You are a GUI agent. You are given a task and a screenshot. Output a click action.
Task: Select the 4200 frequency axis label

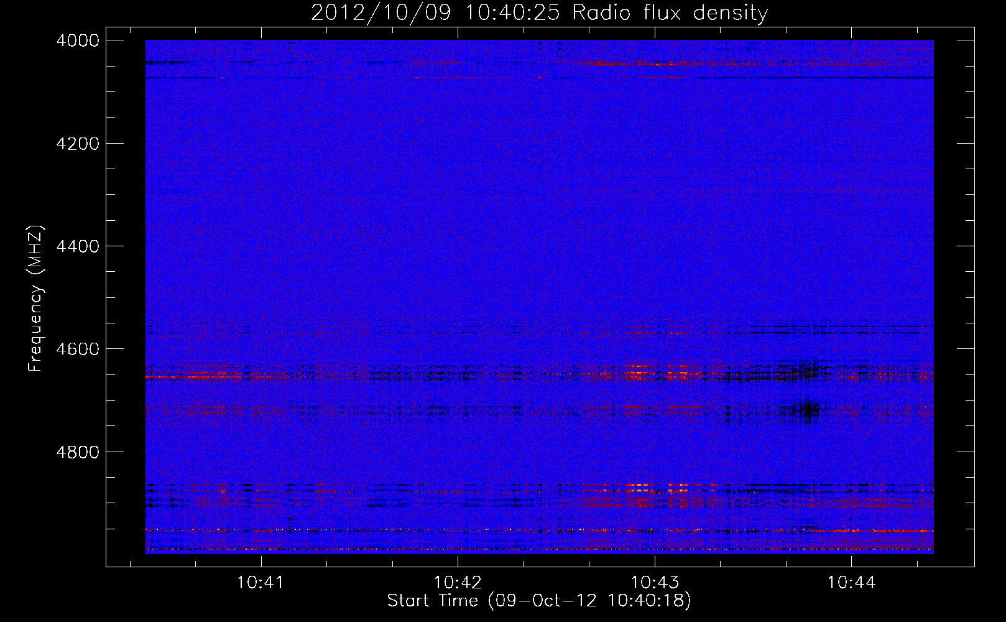click(78, 144)
